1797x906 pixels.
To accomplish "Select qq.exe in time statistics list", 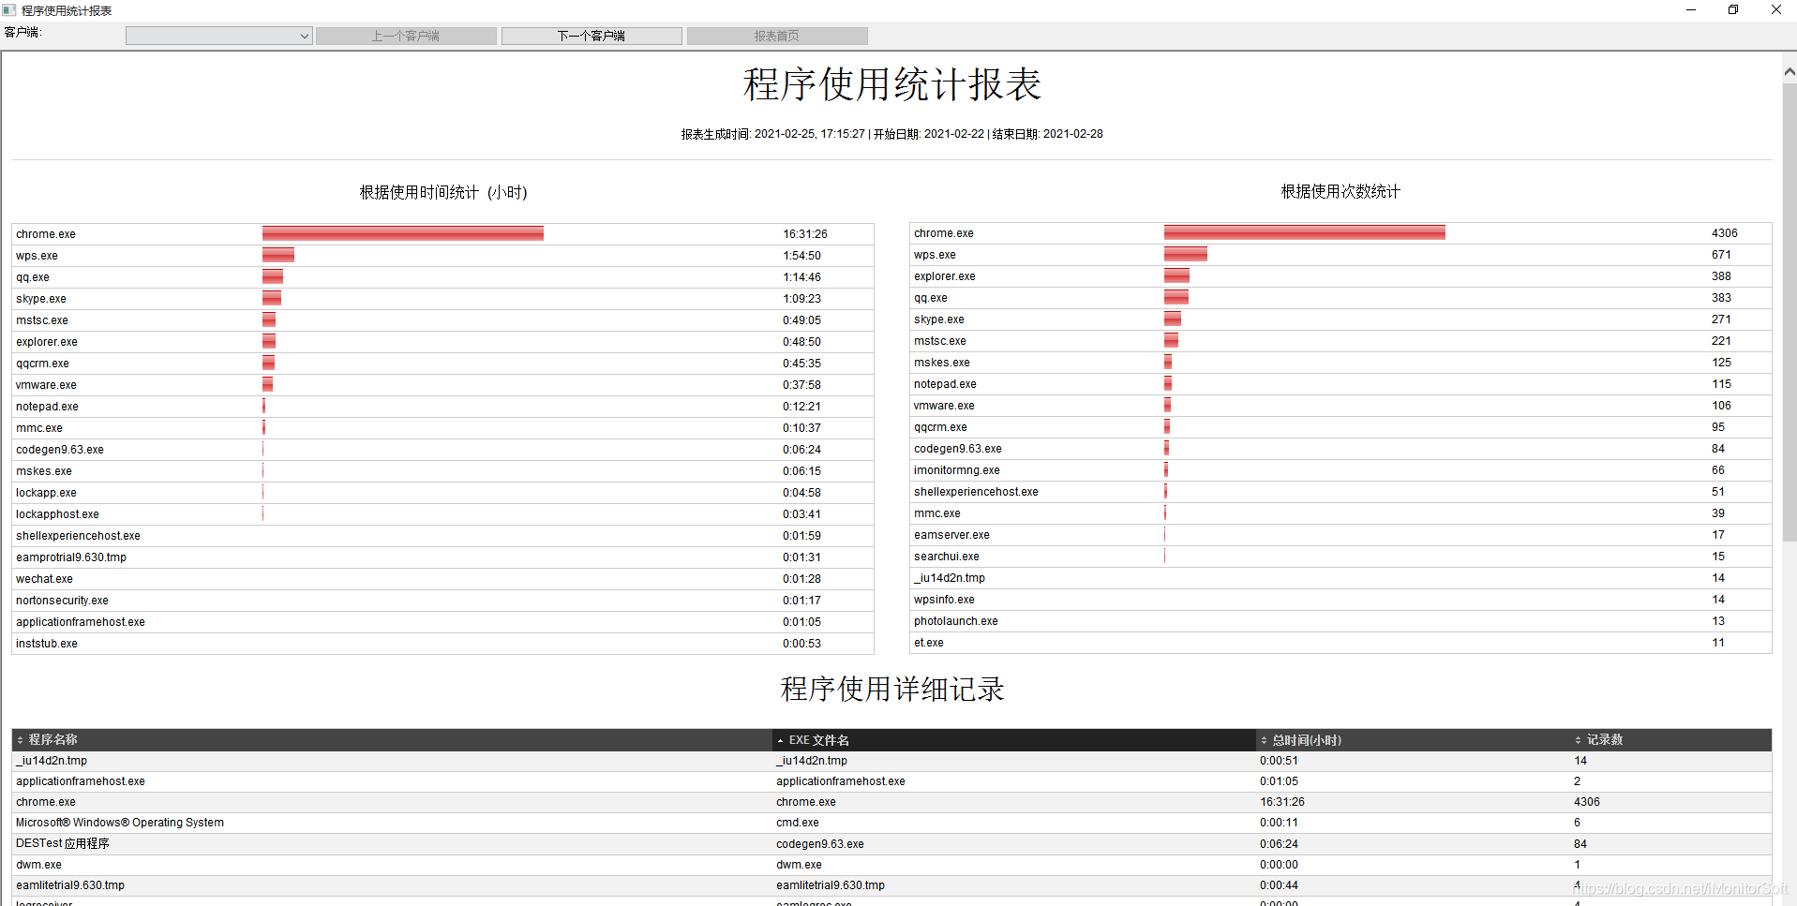I will click(33, 277).
